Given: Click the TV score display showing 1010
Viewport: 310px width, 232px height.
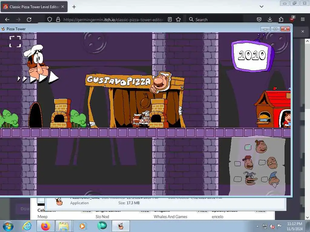Looking at the screenshot, I should pos(253,56).
